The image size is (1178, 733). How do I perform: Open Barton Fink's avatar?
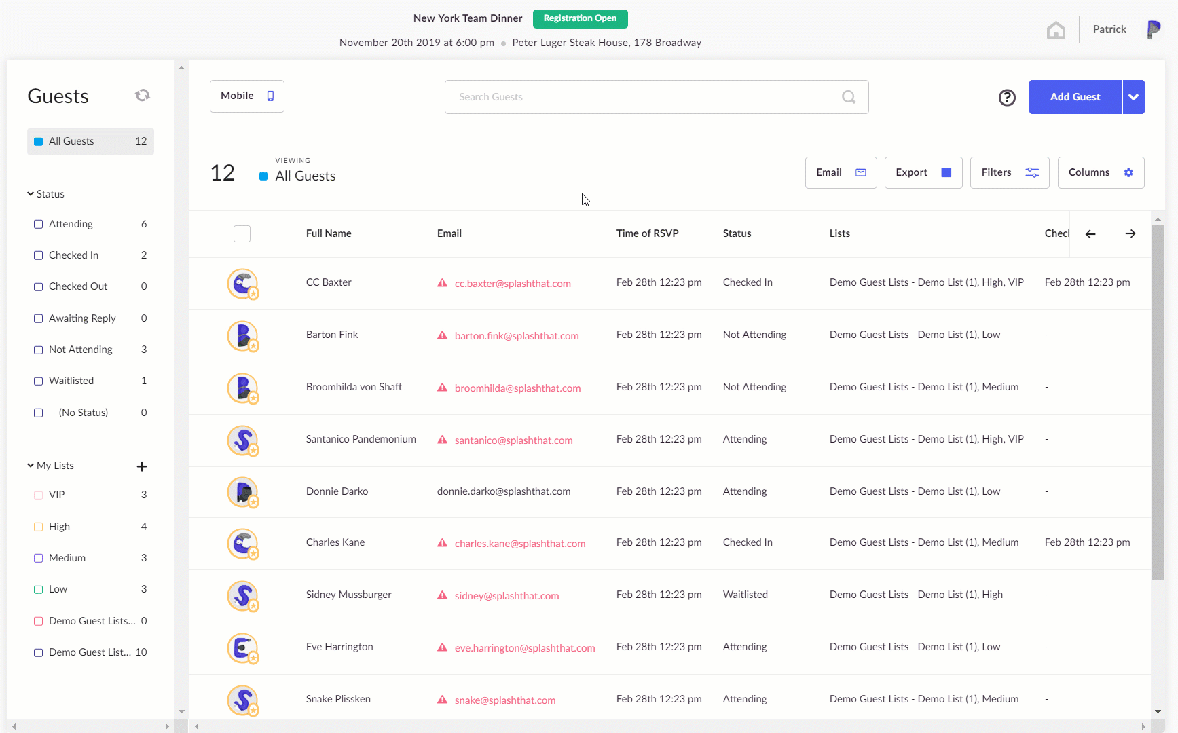(x=242, y=336)
